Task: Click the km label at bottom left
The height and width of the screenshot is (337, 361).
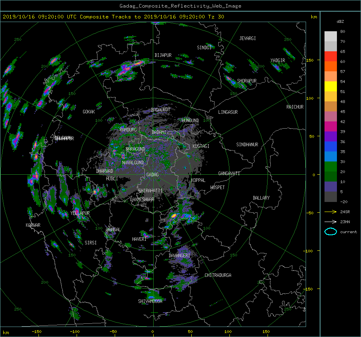Action: tap(6, 333)
